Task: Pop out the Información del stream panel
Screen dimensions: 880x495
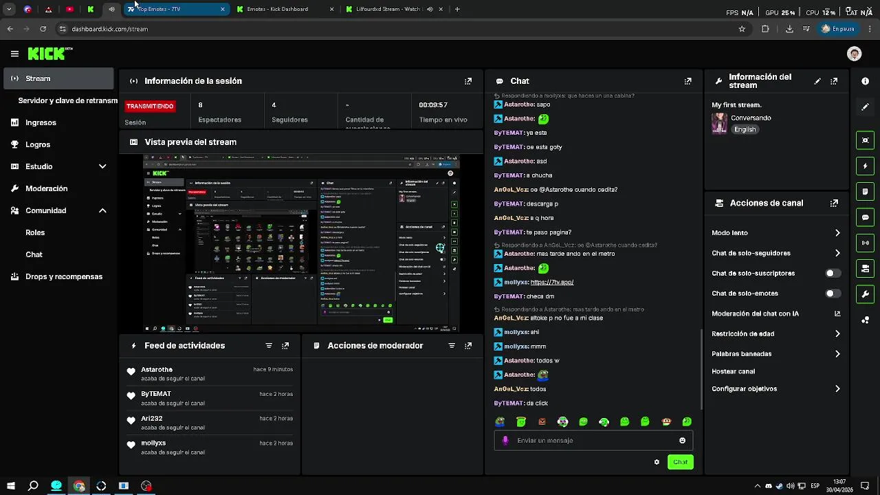Action: click(834, 81)
